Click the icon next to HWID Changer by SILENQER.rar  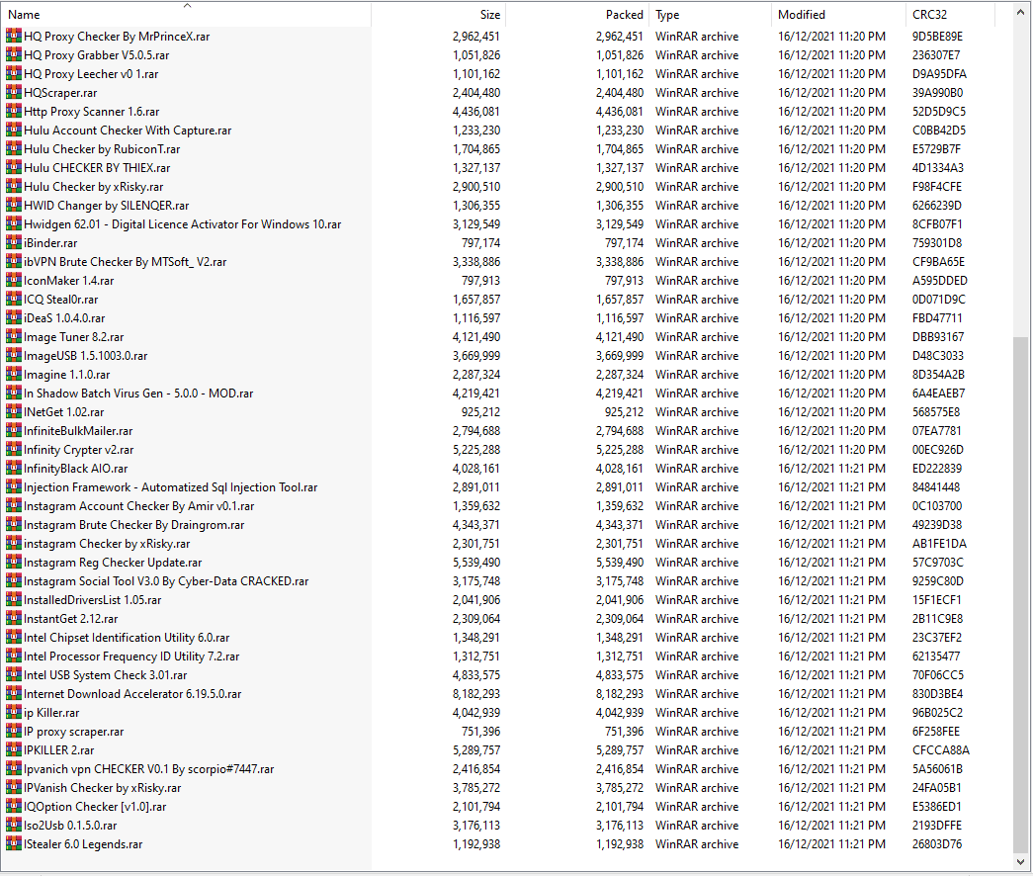coord(13,205)
